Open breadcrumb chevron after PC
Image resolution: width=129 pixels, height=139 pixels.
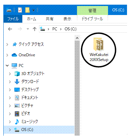(x=61, y=29)
